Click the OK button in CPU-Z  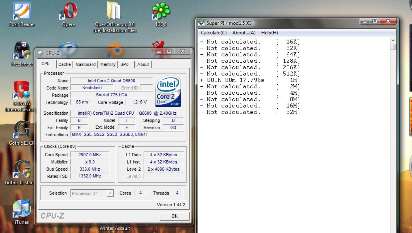[x=174, y=216]
